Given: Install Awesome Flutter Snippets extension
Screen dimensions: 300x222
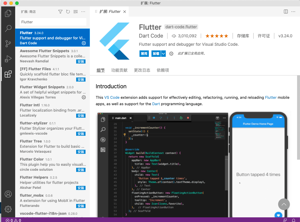Looking at the screenshot, I should pos(81,61).
